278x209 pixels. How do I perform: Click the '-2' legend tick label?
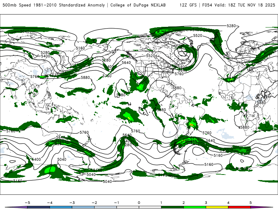pos(94,203)
